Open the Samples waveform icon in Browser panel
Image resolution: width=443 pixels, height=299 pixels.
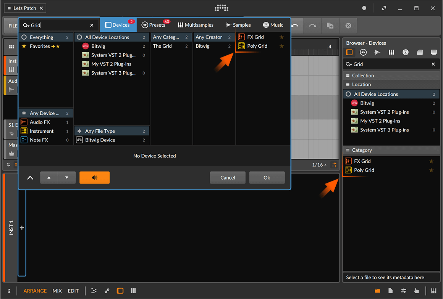[377, 52]
